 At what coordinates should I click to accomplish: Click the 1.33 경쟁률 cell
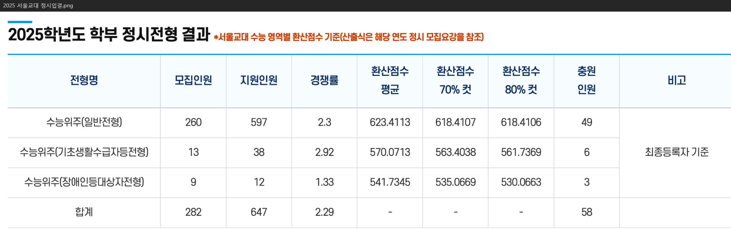pos(324,182)
